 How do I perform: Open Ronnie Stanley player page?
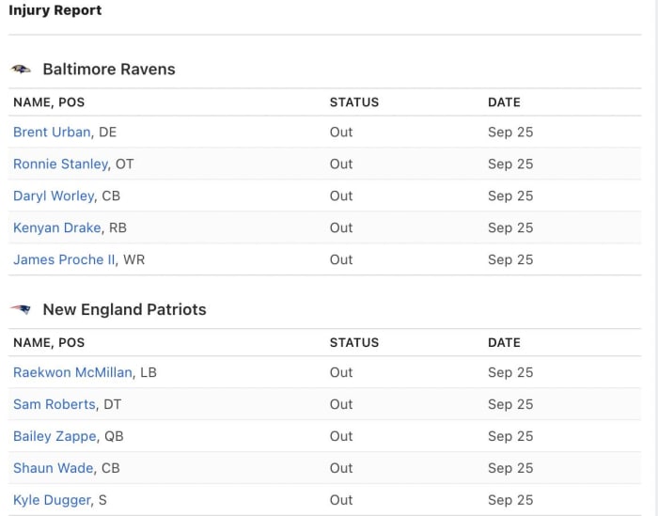click(60, 164)
